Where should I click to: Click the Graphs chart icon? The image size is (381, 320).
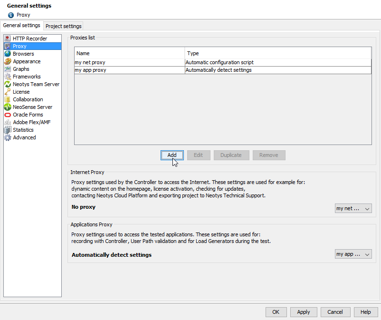point(8,69)
